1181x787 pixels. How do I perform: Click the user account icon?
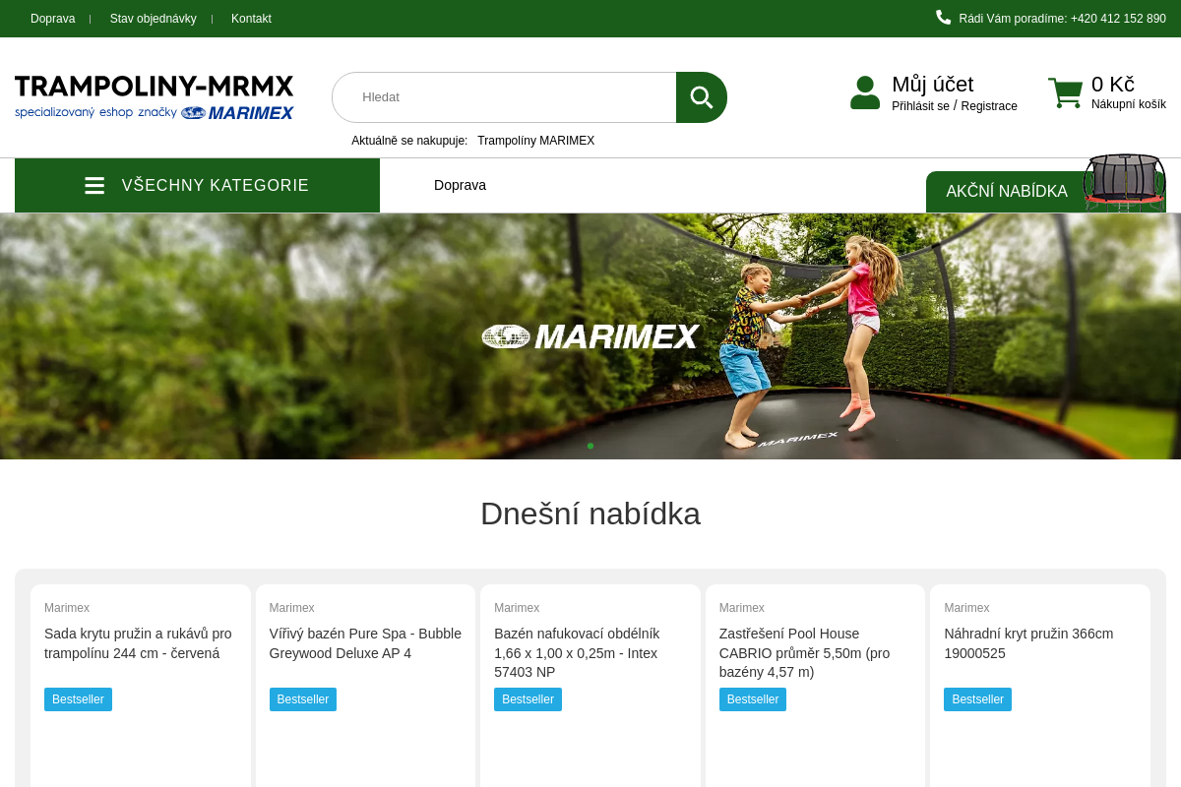click(865, 92)
